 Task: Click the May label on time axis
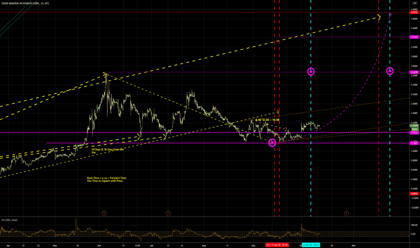tap(55, 245)
